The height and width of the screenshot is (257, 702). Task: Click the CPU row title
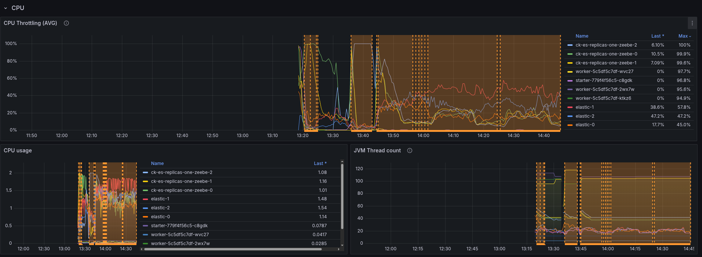[x=18, y=8]
